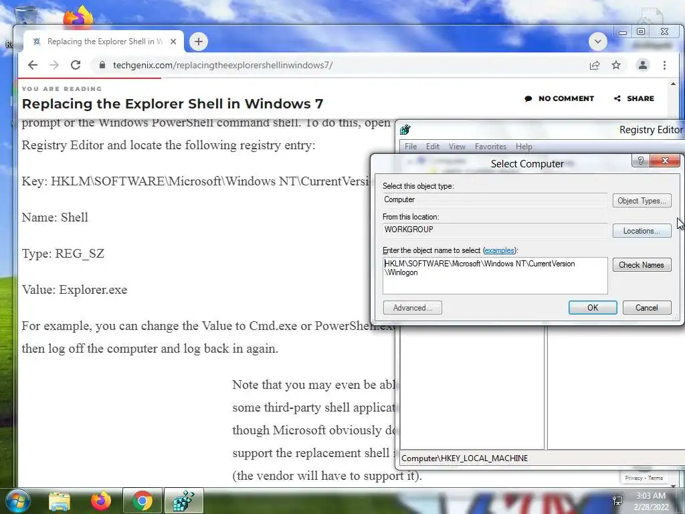This screenshot has width=685, height=514.
Task: Click the Registry Editor title bar icon
Action: click(405, 129)
